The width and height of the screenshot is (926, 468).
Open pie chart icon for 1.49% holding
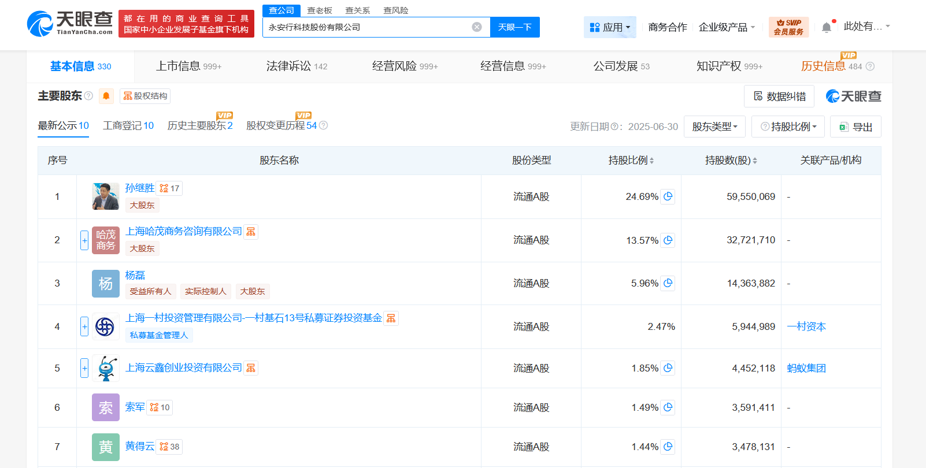668,407
